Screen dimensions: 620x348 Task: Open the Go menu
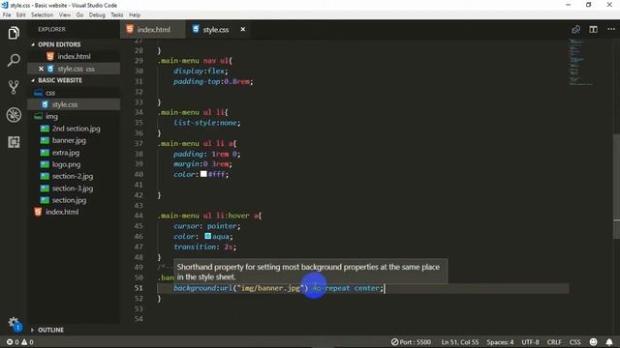(x=79, y=15)
